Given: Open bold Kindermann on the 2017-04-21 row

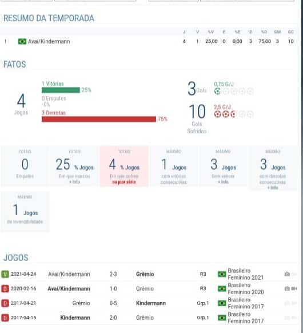Looking at the screenshot, I should coord(151,303).
